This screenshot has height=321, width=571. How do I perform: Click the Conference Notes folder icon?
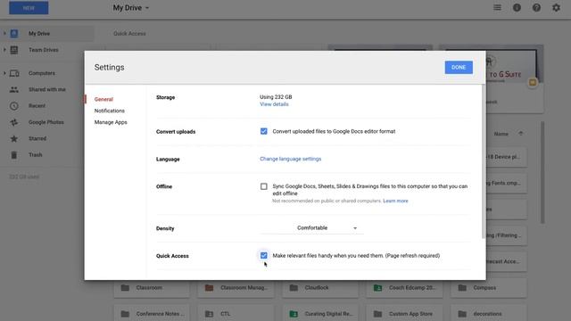click(x=125, y=314)
